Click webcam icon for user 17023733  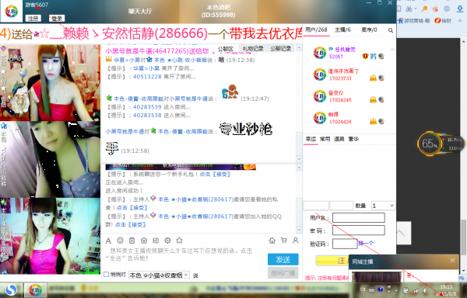point(381,78)
